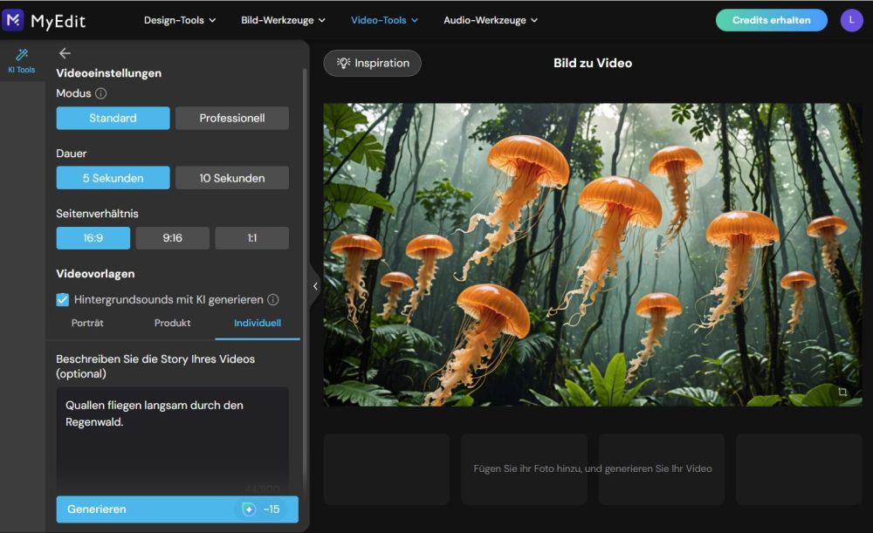
Task: Click into the video story text field
Action: [x=173, y=440]
